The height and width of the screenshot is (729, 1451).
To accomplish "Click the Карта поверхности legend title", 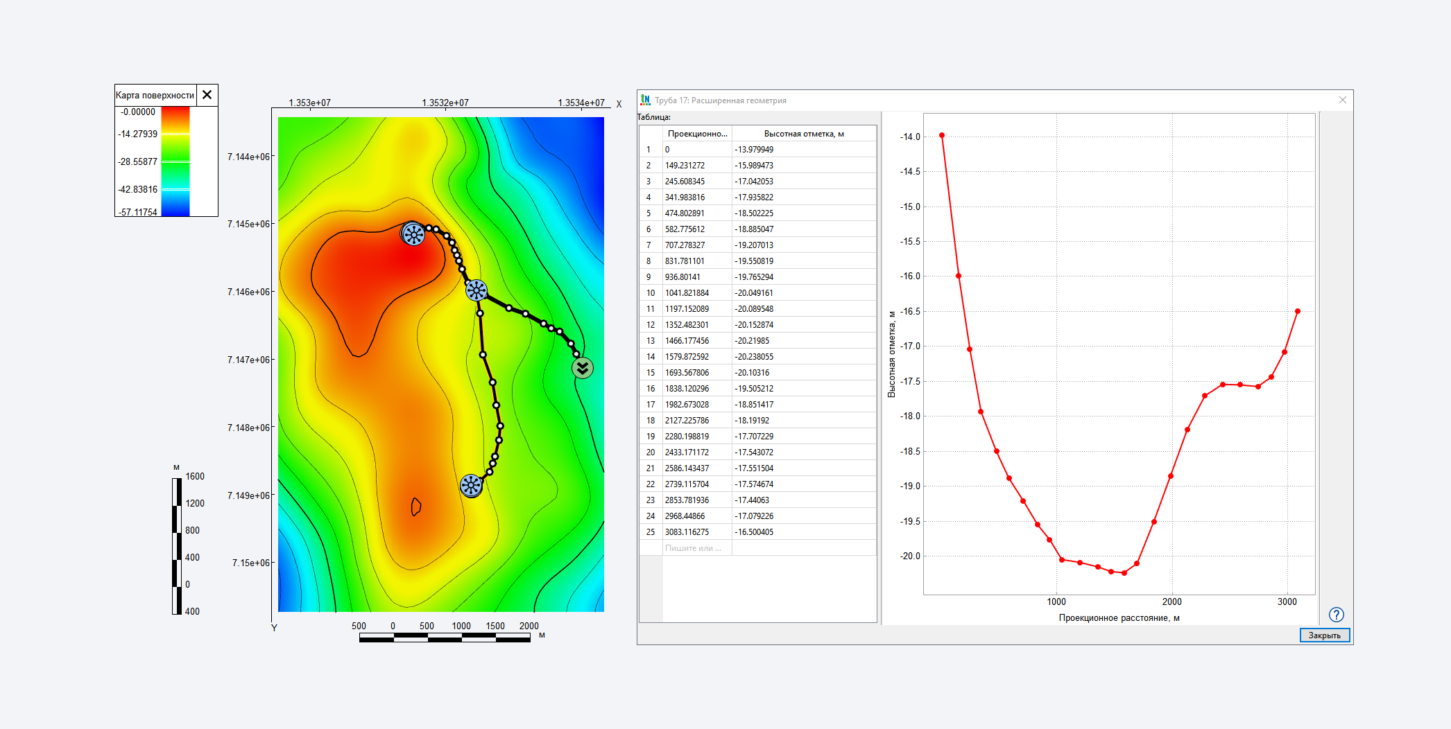I will pyautogui.click(x=155, y=95).
